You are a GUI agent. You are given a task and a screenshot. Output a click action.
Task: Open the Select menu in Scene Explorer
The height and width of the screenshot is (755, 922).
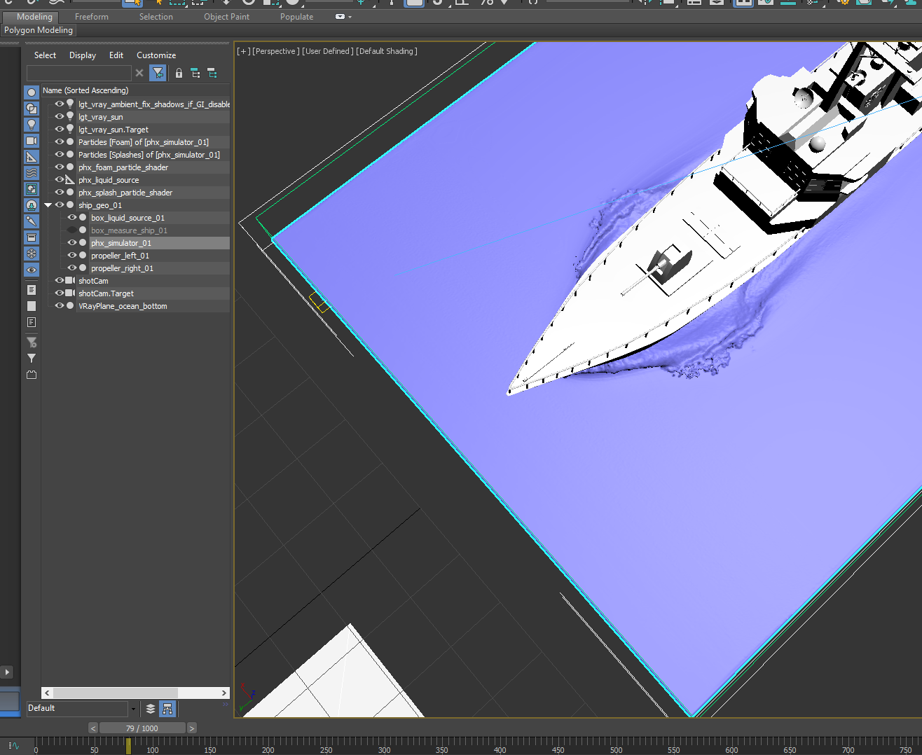pos(45,55)
